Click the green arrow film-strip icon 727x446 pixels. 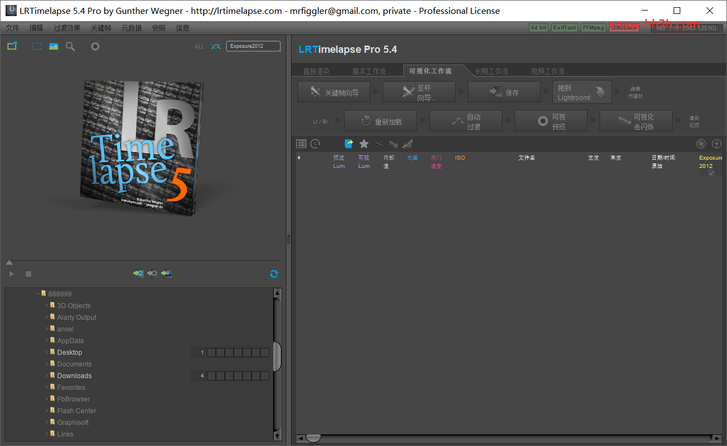point(138,274)
